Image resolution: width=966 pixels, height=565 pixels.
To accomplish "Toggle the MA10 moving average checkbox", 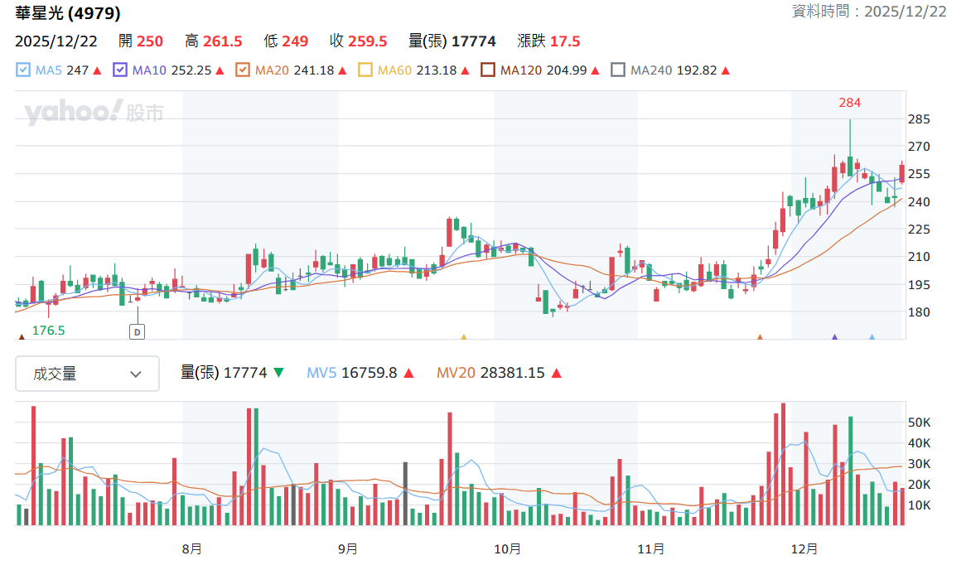I will tap(120, 70).
